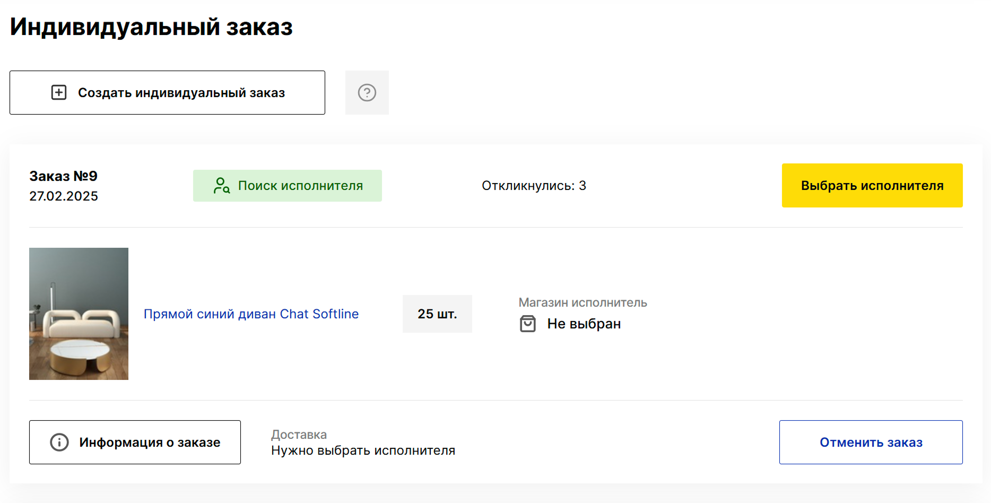Click the plus icon in the create order button

tap(59, 92)
